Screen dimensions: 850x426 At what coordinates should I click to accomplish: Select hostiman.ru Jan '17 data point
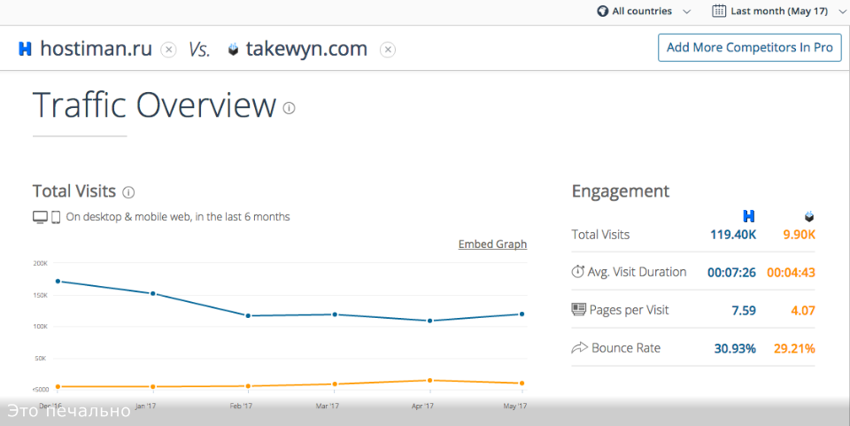(x=153, y=294)
